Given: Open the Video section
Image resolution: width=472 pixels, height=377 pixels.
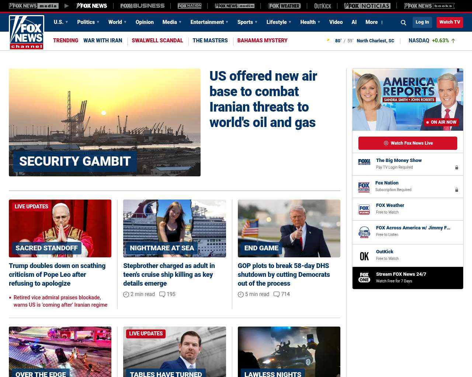Looking at the screenshot, I should [x=336, y=22].
